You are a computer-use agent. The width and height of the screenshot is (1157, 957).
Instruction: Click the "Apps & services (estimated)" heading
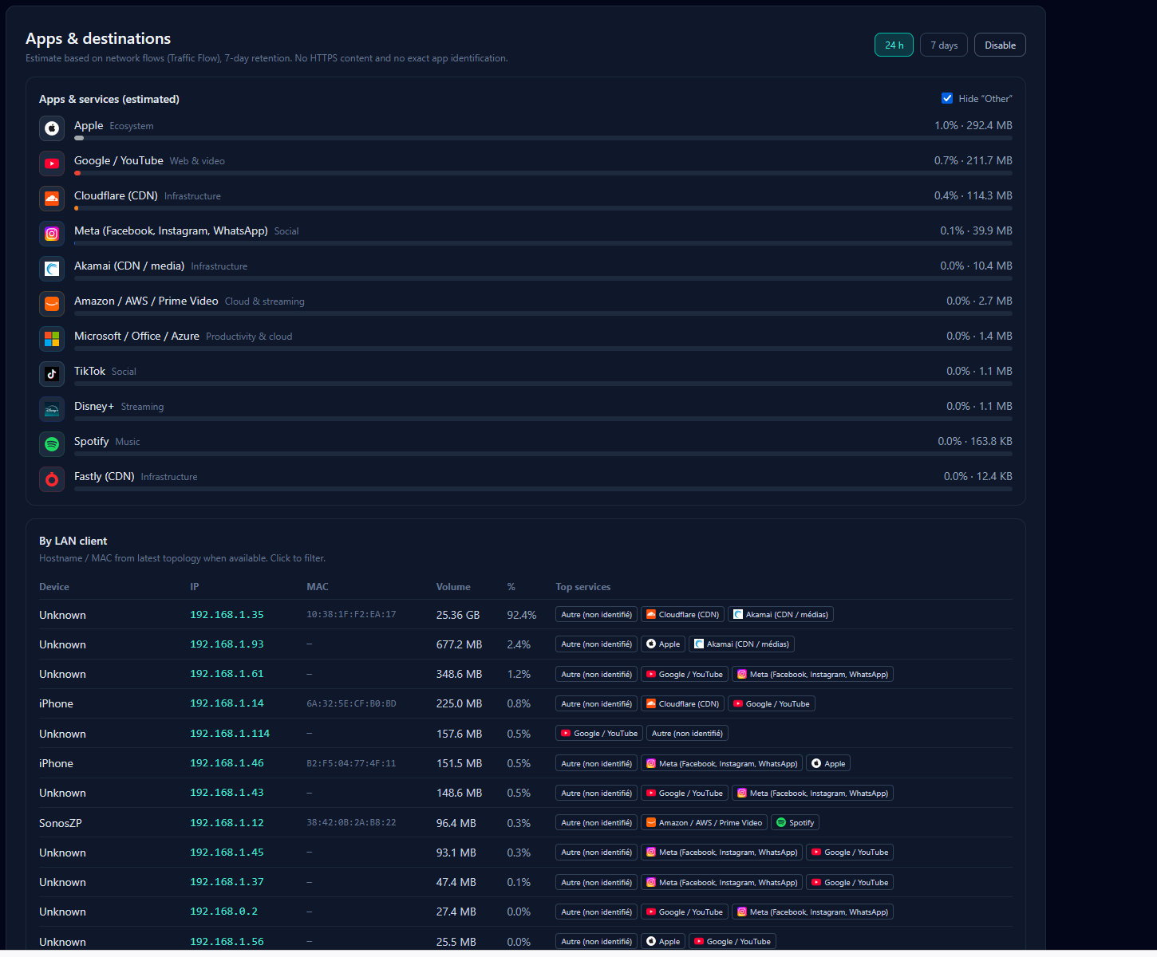pos(109,99)
